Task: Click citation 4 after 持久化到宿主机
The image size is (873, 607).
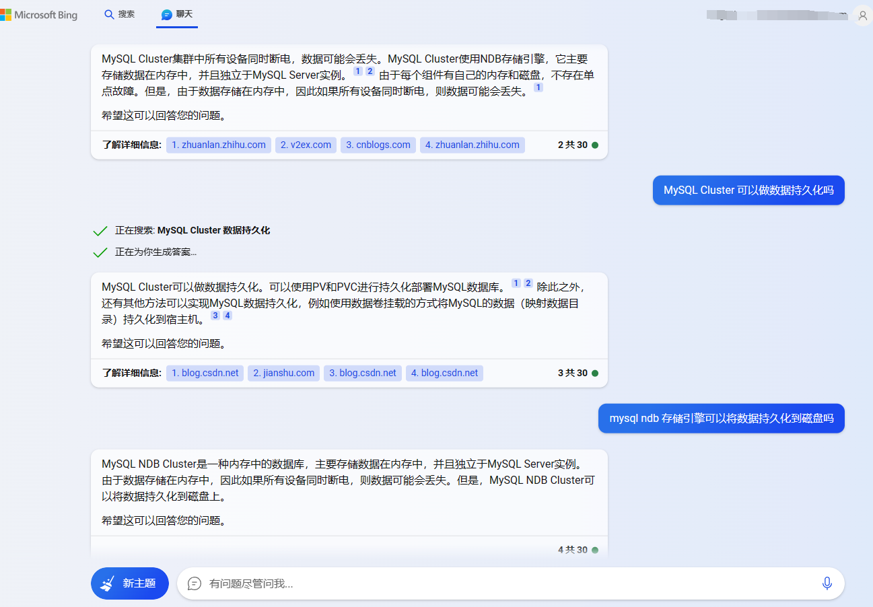Action: pyautogui.click(x=228, y=316)
